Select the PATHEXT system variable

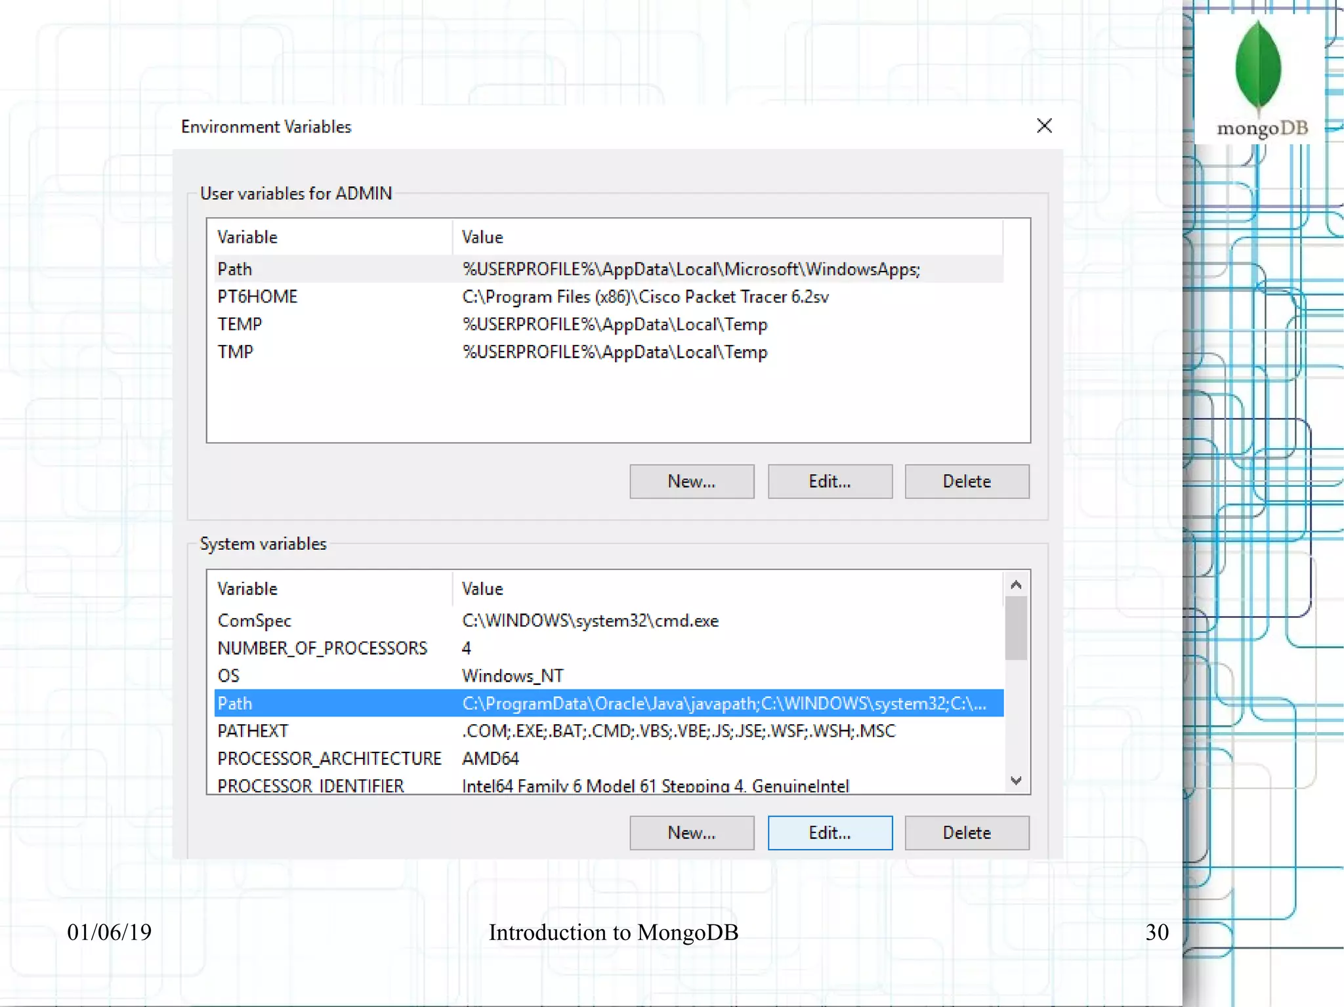click(x=253, y=731)
